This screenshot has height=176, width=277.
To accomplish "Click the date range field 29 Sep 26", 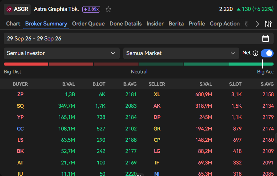I will 138,38.
